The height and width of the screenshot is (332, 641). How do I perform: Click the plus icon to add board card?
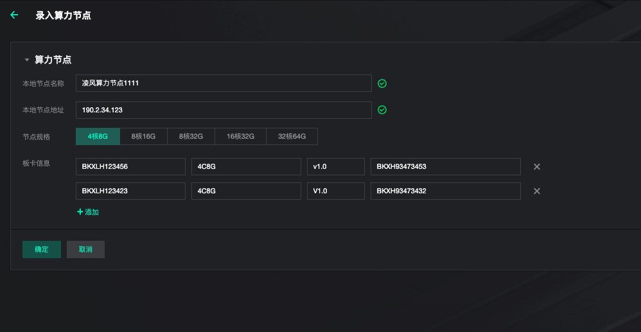pos(80,212)
